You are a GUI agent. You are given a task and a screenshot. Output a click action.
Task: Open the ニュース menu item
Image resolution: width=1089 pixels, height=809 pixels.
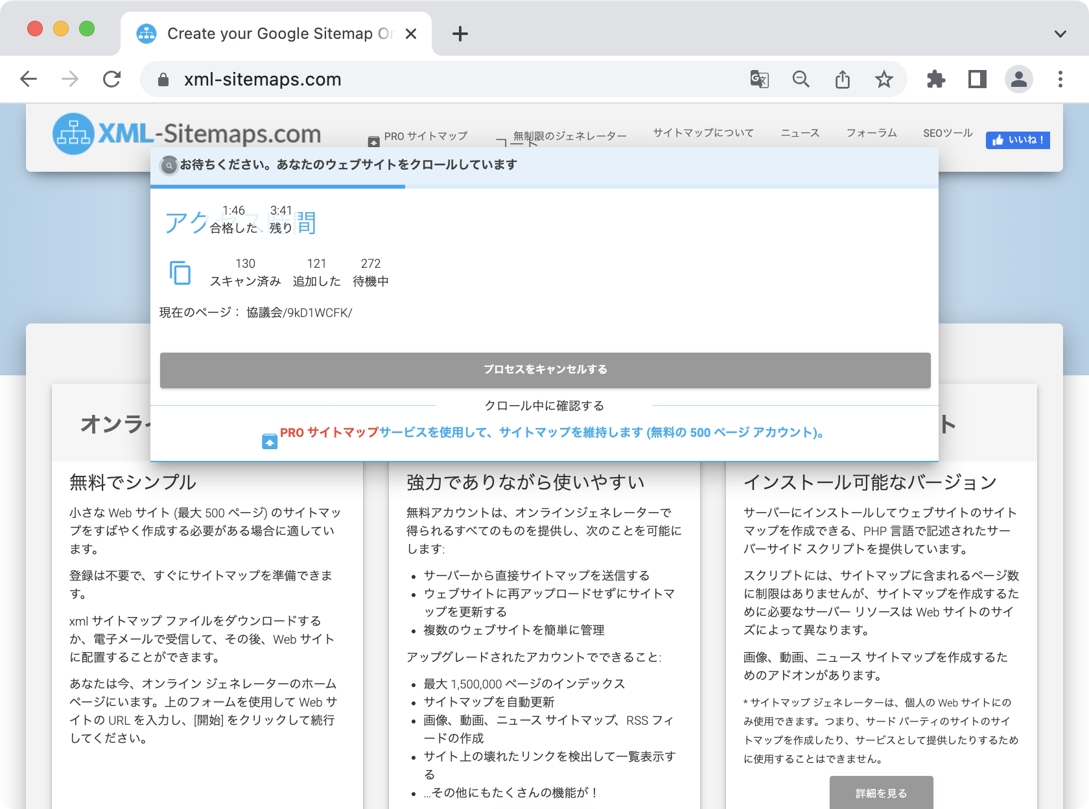[800, 133]
